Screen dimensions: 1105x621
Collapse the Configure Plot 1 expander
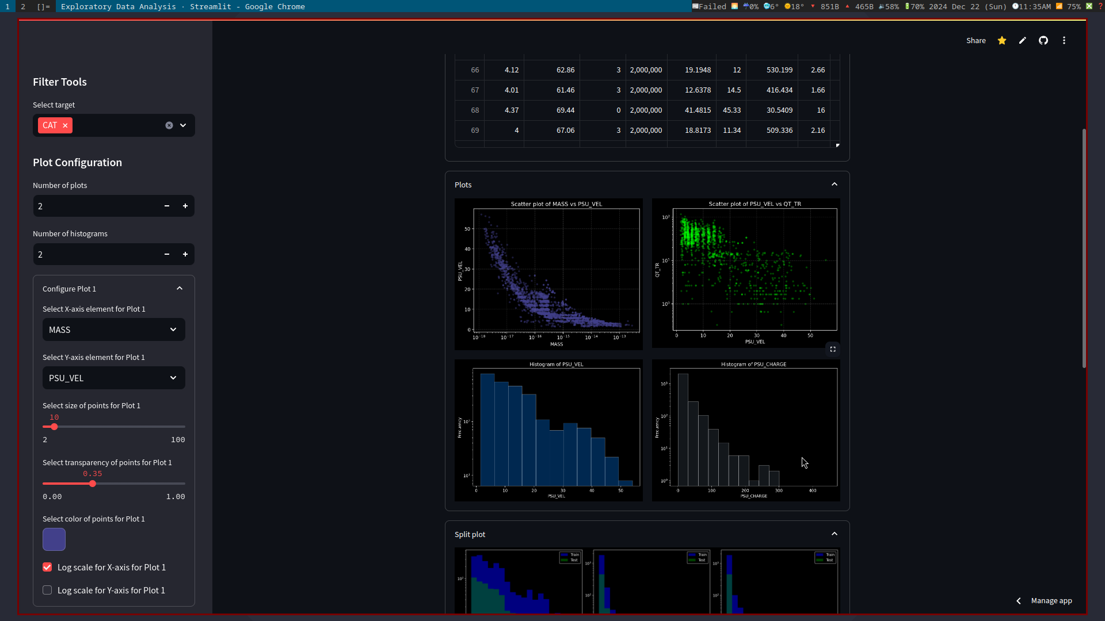180,289
